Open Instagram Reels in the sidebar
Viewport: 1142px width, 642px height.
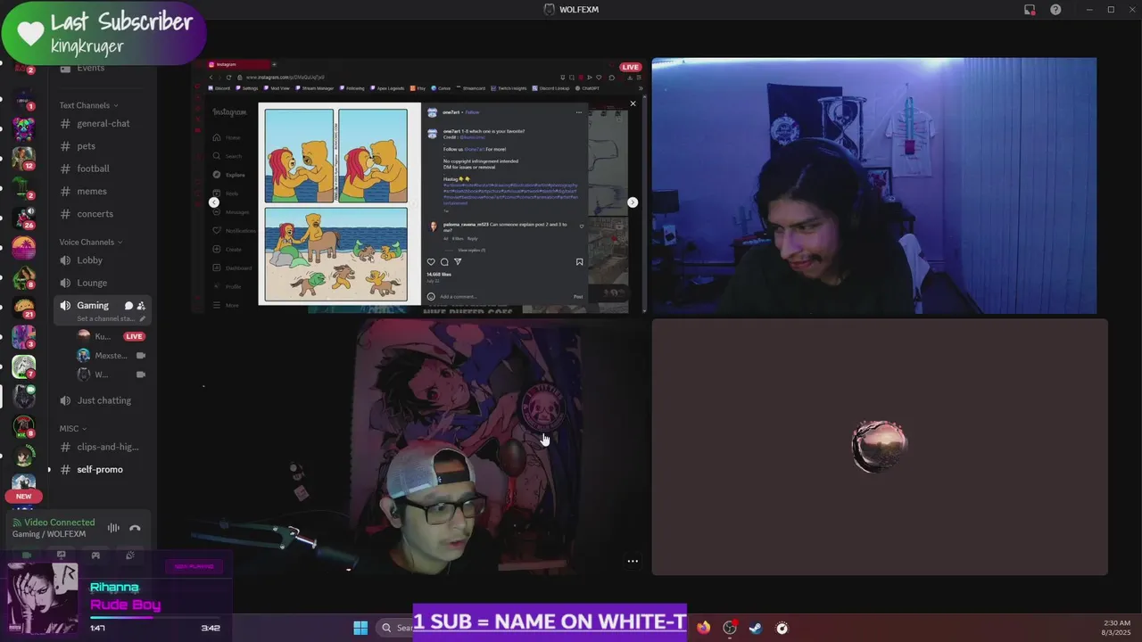click(x=227, y=193)
